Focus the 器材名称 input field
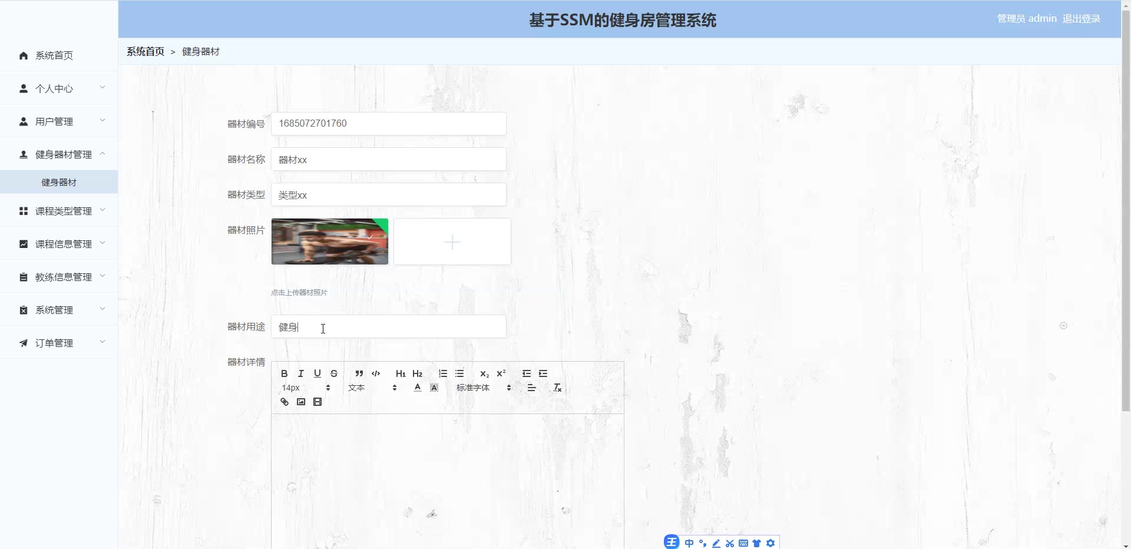The width and height of the screenshot is (1131, 549). click(x=389, y=159)
